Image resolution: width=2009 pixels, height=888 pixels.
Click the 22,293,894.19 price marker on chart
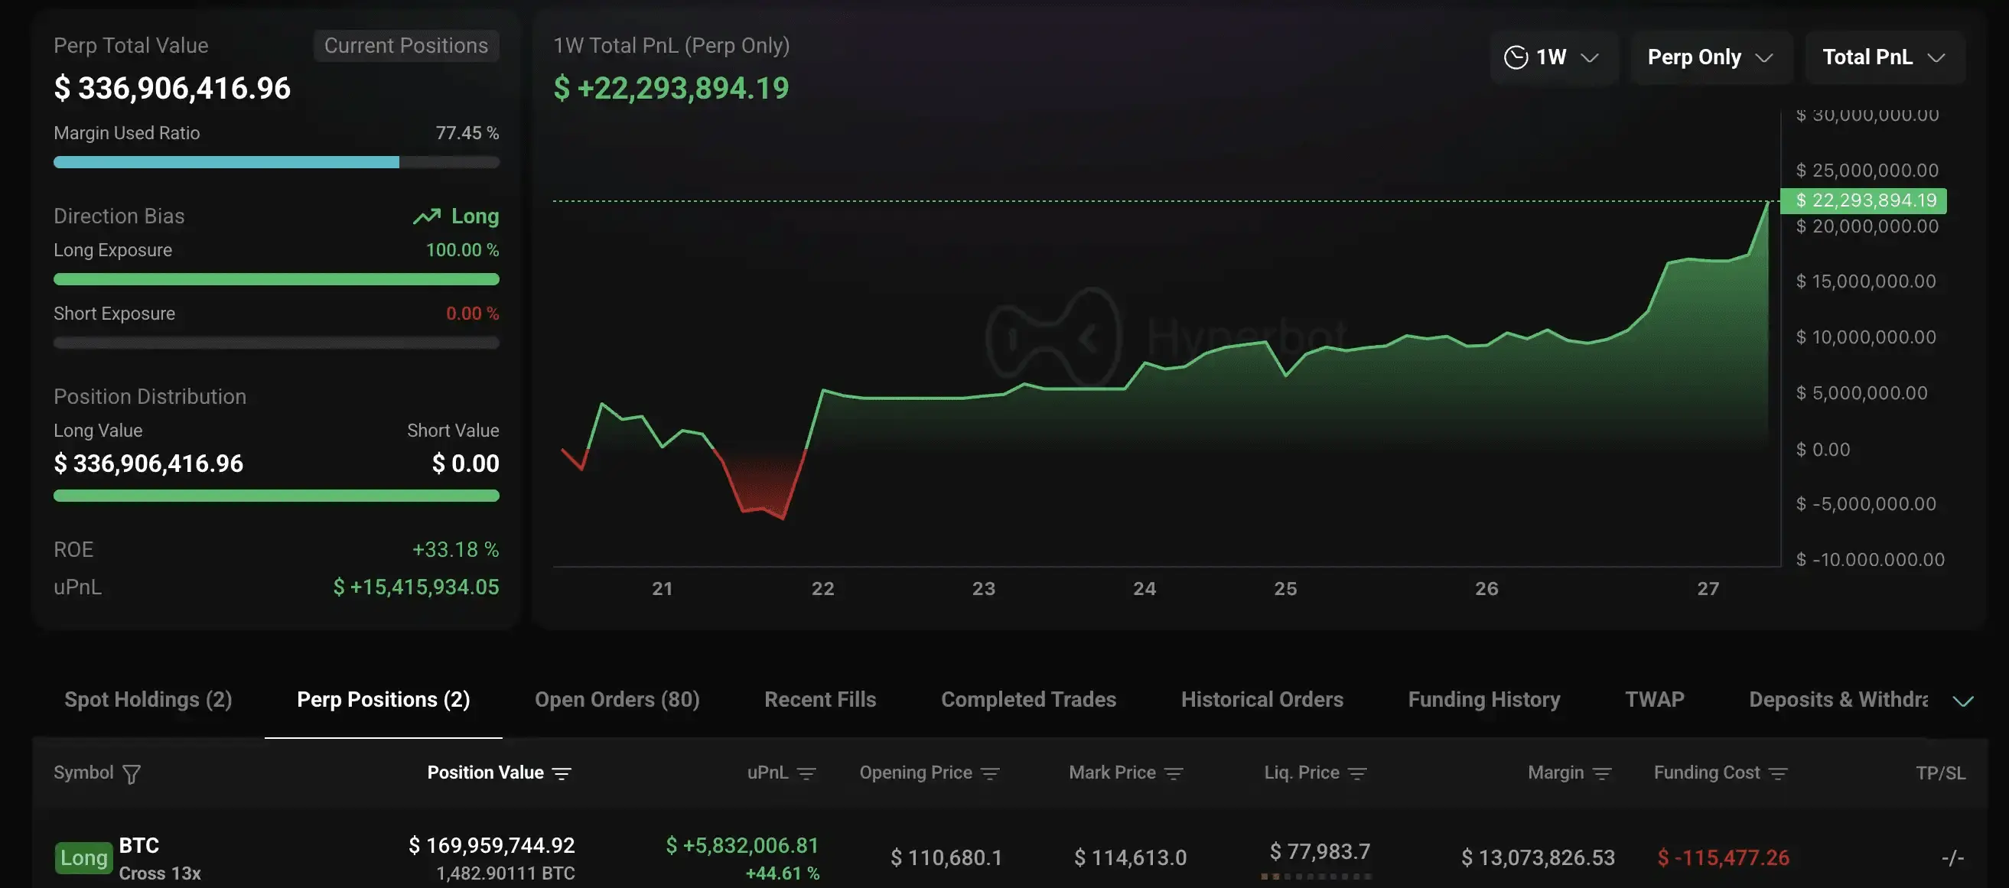point(1864,200)
